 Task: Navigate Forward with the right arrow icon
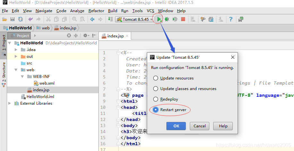click(100, 19)
